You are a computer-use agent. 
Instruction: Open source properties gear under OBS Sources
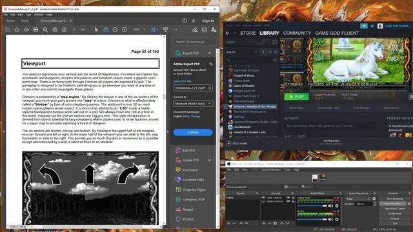(x=275, y=224)
